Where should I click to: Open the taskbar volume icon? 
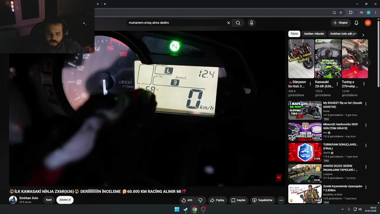[x=360, y=209]
